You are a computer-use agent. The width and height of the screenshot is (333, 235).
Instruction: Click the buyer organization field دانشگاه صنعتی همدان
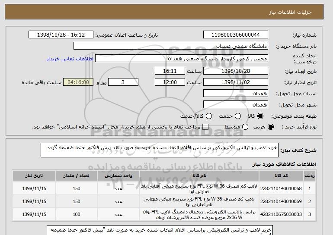(171, 46)
